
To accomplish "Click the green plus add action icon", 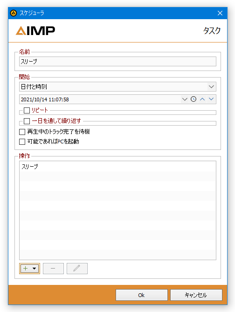I will click(x=26, y=269).
